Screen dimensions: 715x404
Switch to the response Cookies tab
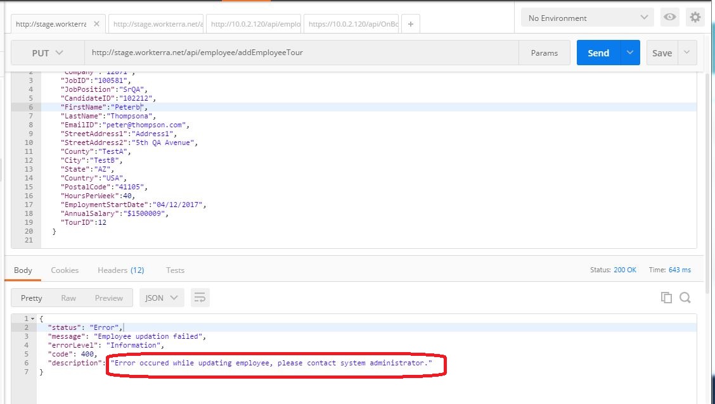point(65,270)
